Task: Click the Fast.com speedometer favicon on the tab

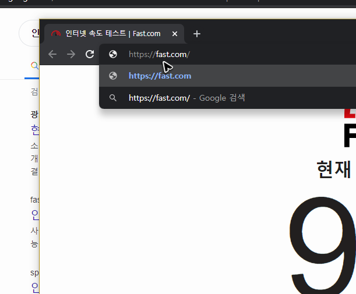Action: point(56,34)
